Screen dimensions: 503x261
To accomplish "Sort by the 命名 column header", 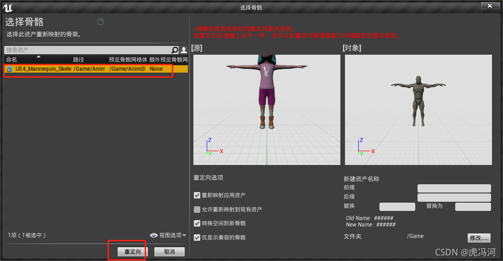I will click(38, 59).
